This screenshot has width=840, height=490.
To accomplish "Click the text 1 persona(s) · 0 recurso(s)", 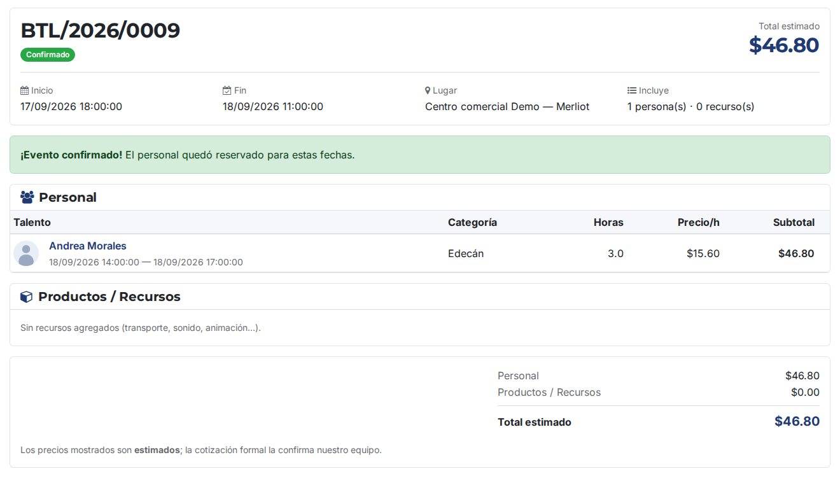I will point(691,106).
